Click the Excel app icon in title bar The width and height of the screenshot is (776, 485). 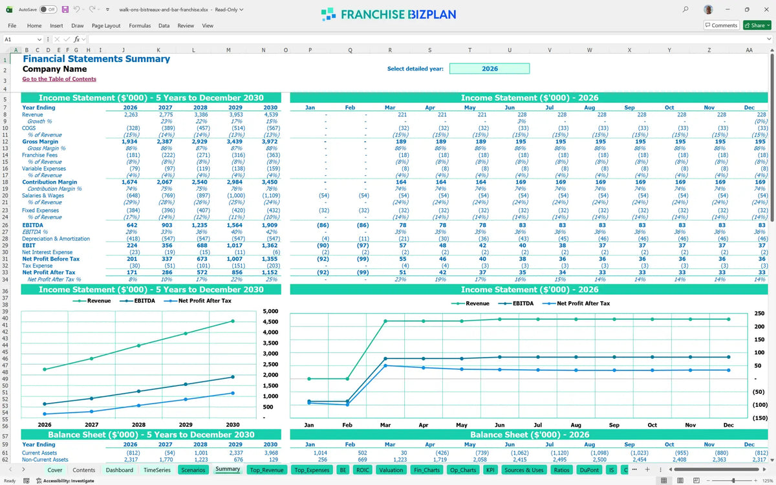[8, 10]
